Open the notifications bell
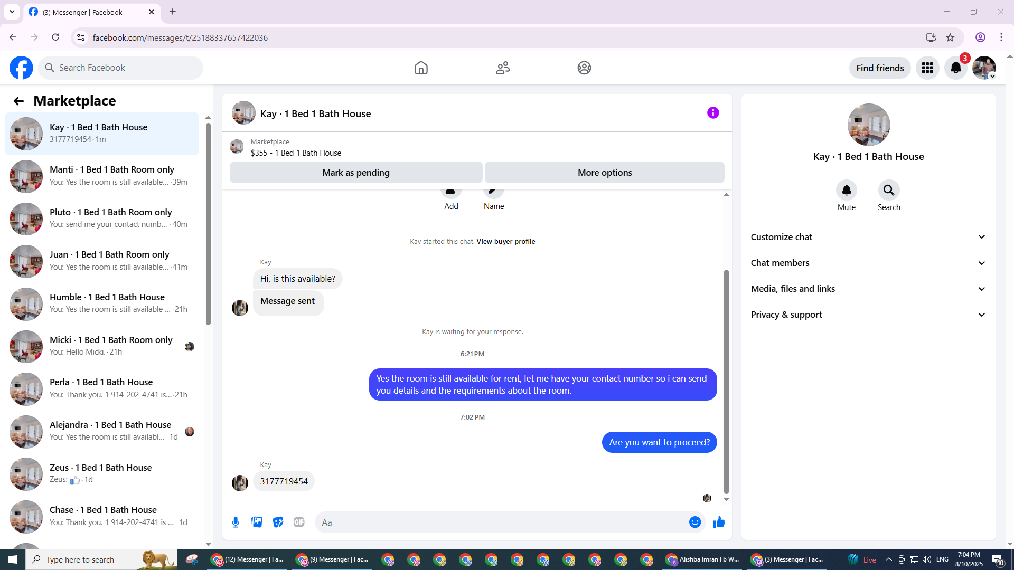This screenshot has height=570, width=1014. (956, 68)
